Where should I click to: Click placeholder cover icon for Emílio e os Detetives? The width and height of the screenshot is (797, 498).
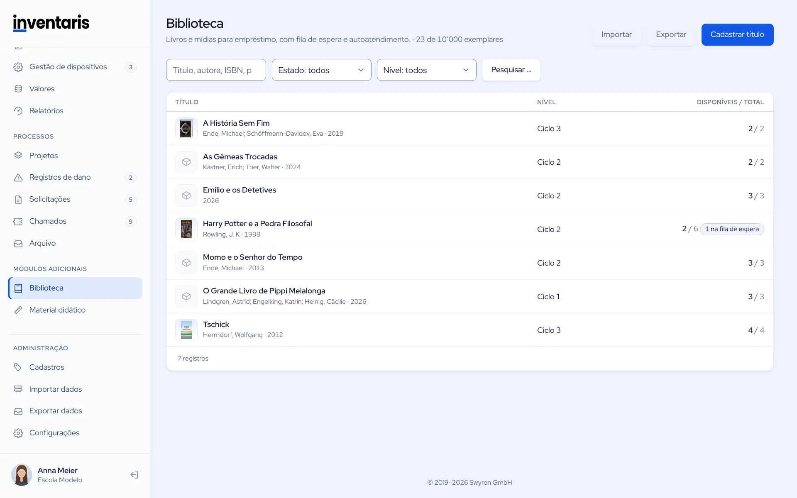click(x=186, y=195)
